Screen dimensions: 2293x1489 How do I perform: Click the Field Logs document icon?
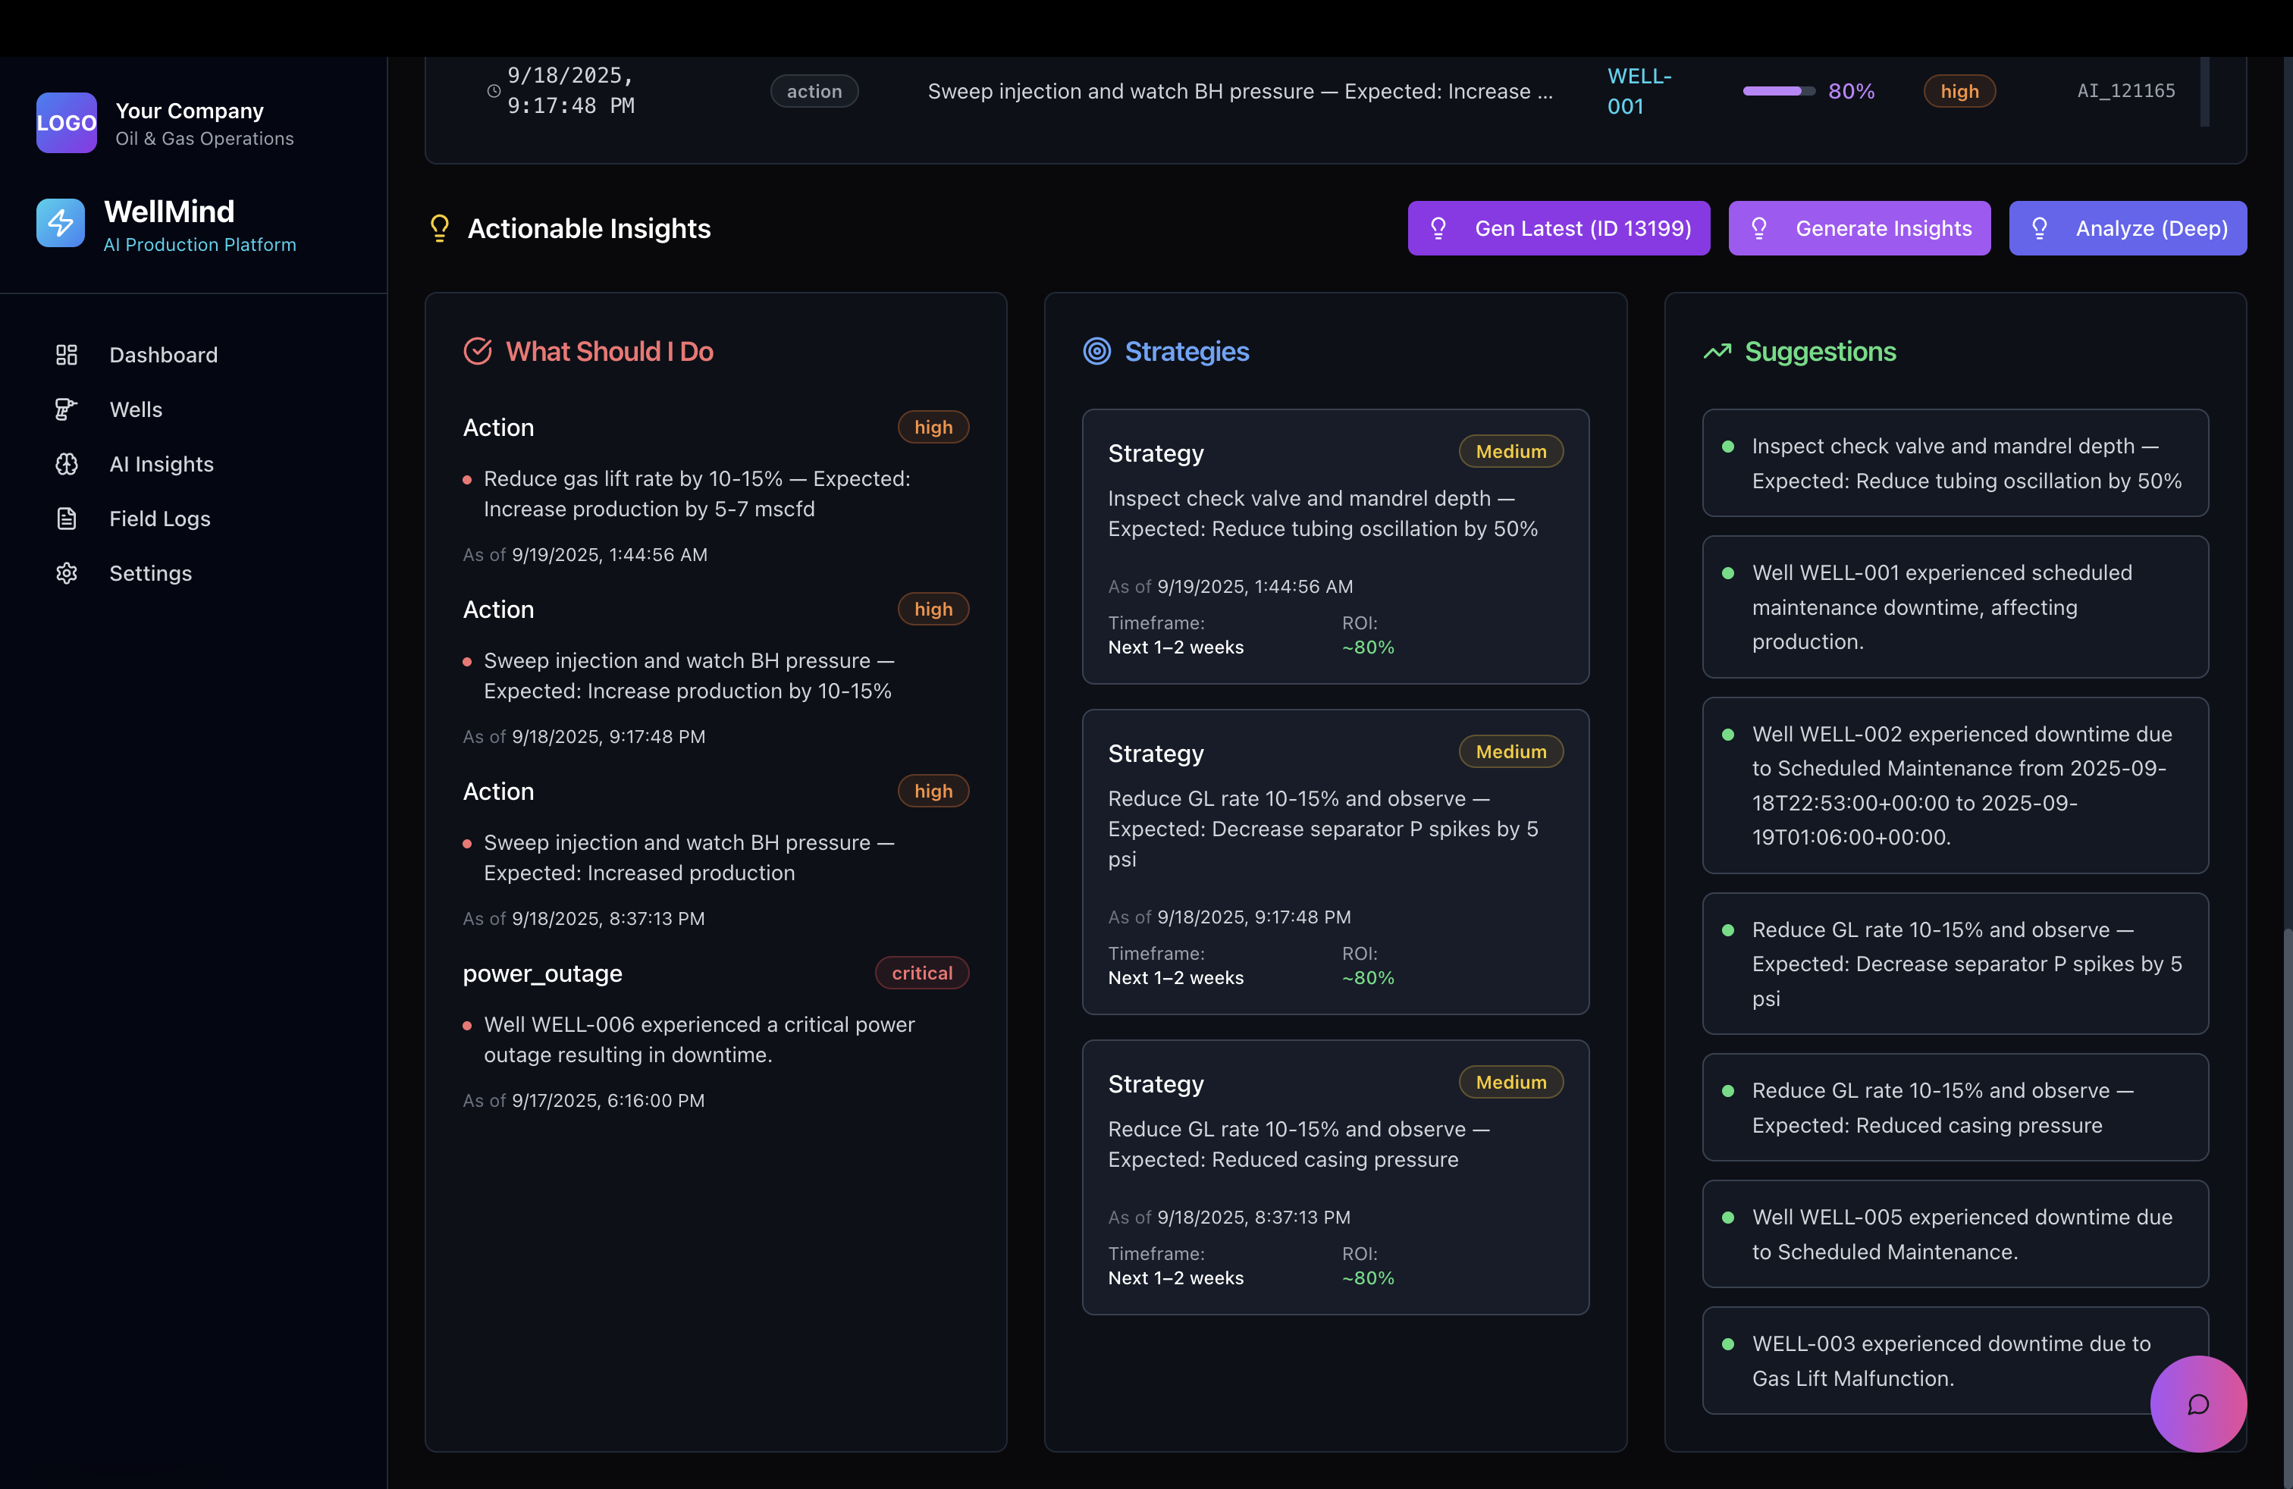pos(65,518)
